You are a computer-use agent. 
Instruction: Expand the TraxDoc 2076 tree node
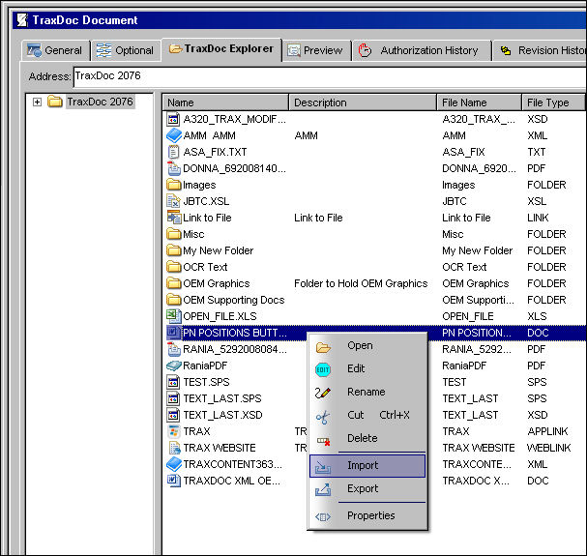(37, 102)
